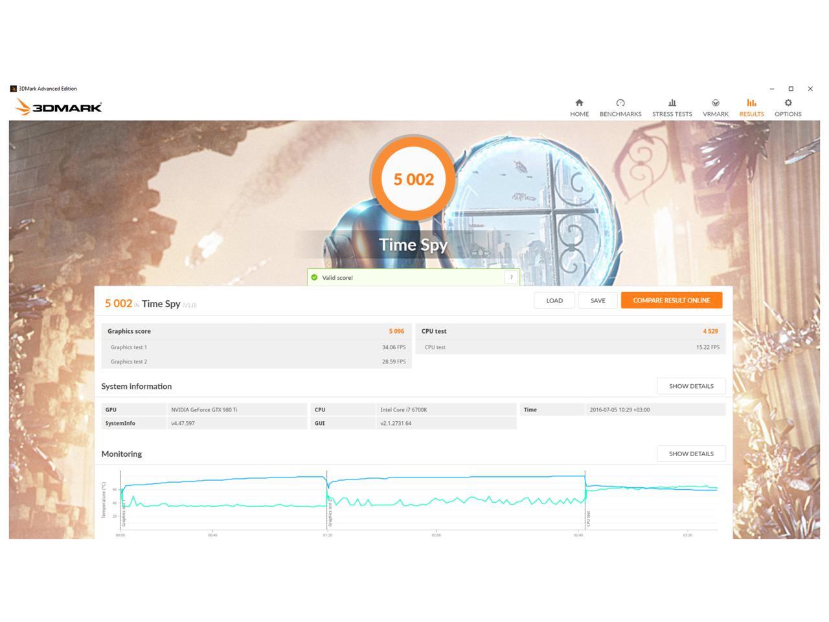Show details for Monitoring

pos(691,454)
